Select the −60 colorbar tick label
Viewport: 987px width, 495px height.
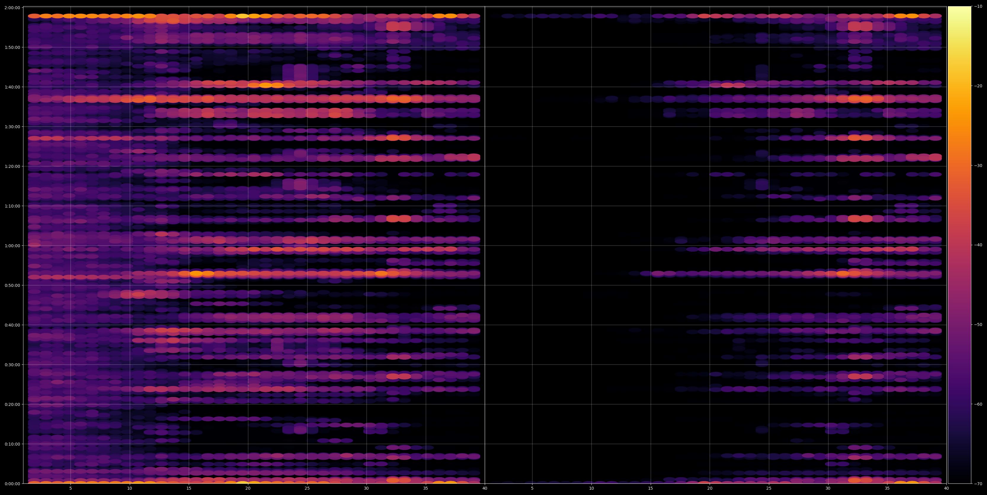pos(978,404)
